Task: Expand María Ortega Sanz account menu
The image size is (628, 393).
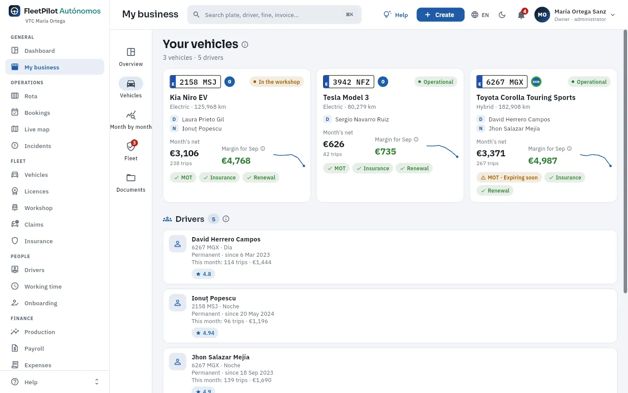Action: point(575,15)
